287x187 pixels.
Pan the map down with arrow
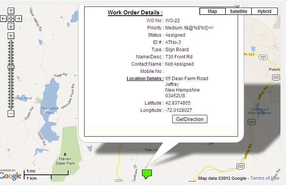pos(11,26)
